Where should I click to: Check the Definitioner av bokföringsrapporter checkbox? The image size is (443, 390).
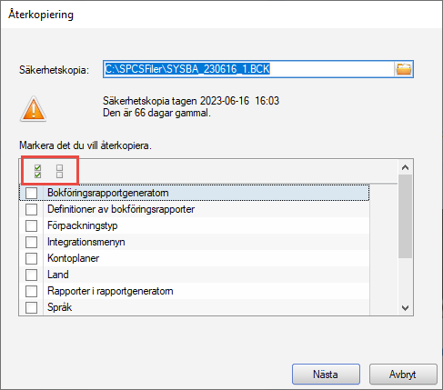pos(32,209)
